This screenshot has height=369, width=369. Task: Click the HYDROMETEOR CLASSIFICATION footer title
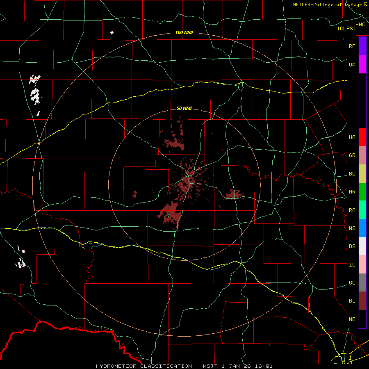144,366
